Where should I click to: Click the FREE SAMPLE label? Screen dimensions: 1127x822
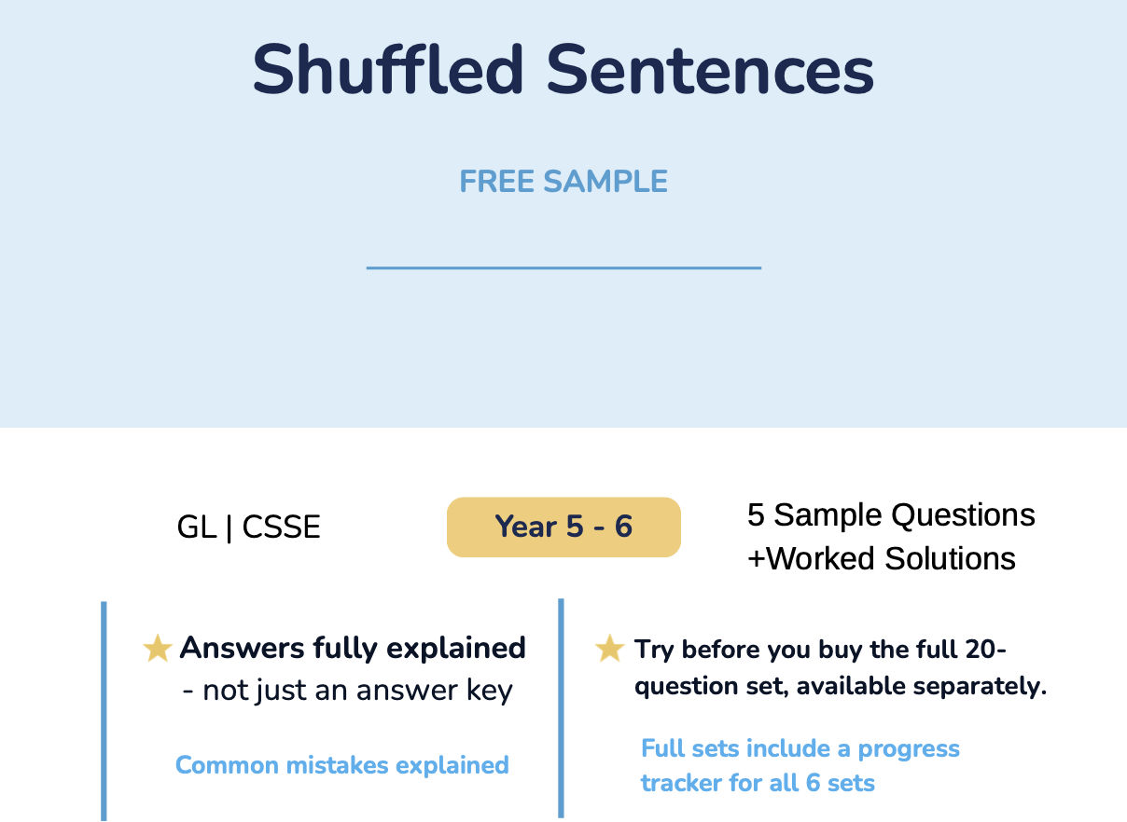pos(563,181)
